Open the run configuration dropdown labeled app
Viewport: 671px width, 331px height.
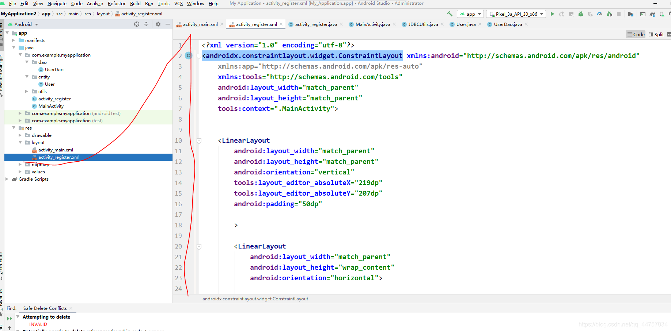point(470,14)
